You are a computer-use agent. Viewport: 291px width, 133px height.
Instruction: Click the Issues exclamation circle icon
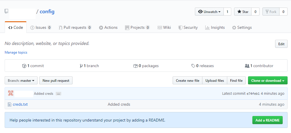point(32,28)
